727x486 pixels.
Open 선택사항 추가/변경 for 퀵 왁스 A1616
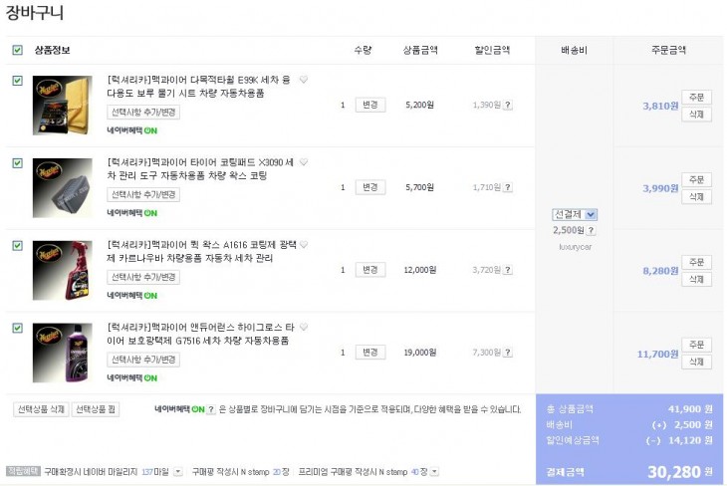pos(143,277)
